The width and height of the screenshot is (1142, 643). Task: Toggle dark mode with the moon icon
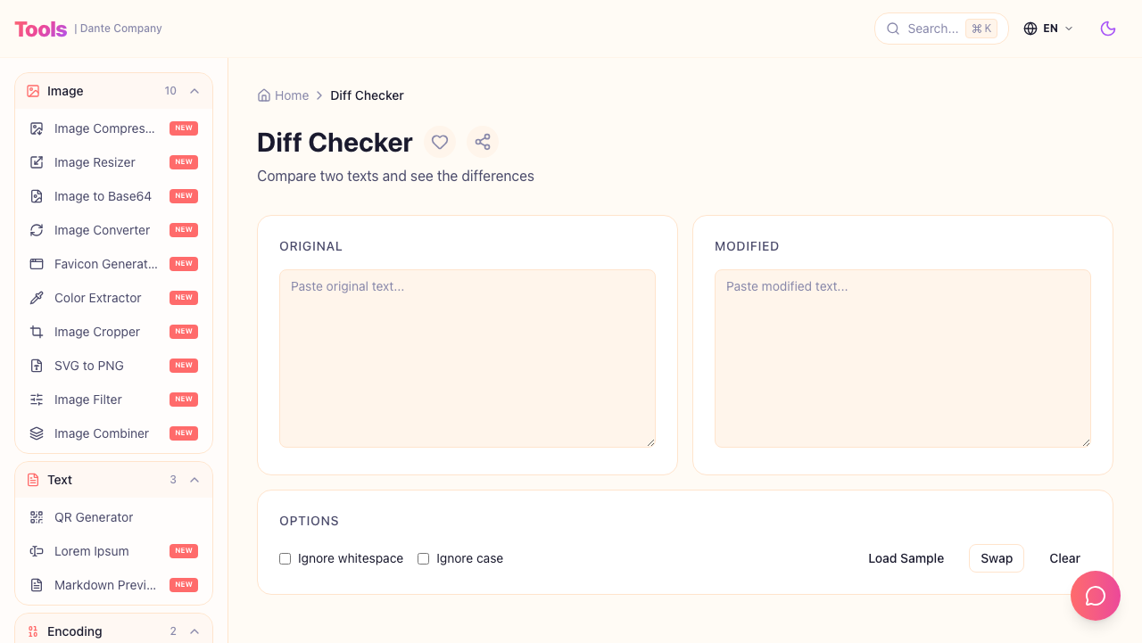coord(1108,29)
